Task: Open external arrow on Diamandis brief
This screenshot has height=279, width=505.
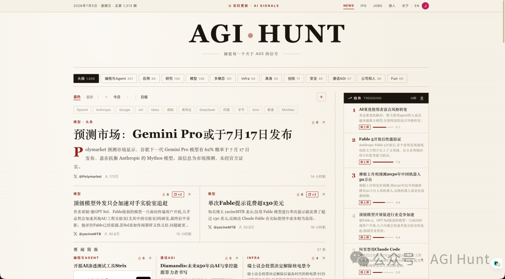Action: point(237,258)
